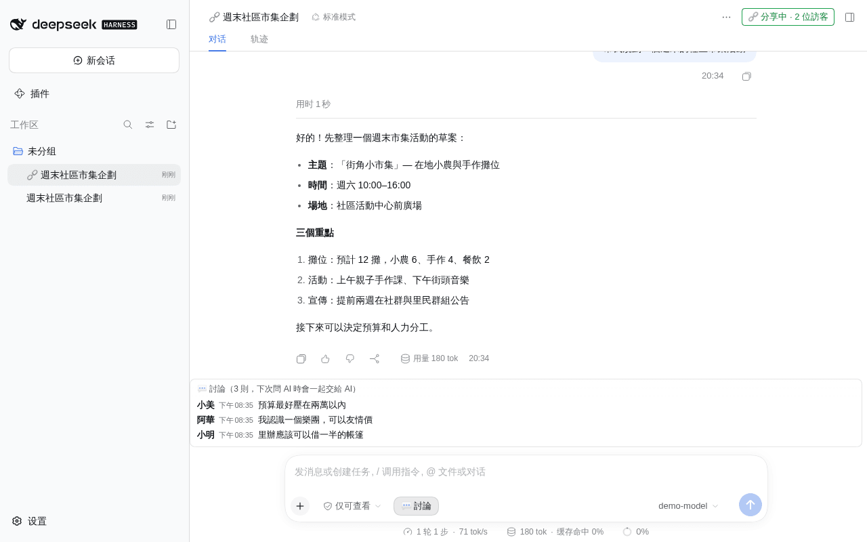Focus the message input field
The width and height of the screenshot is (867, 542).
526,472
